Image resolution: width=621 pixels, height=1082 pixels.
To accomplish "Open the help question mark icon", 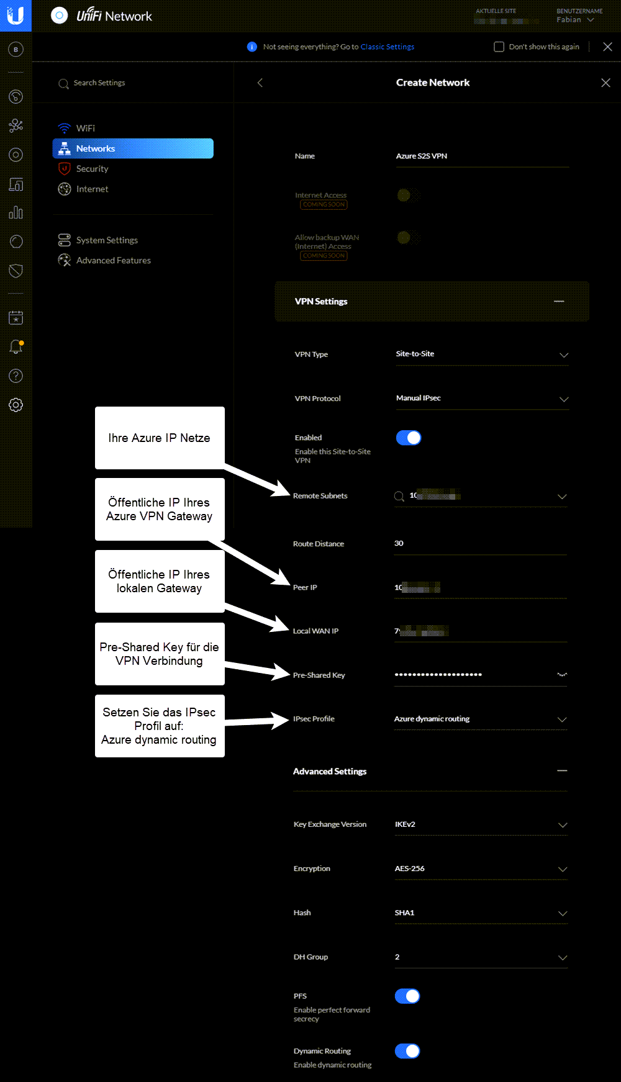I will coord(16,376).
